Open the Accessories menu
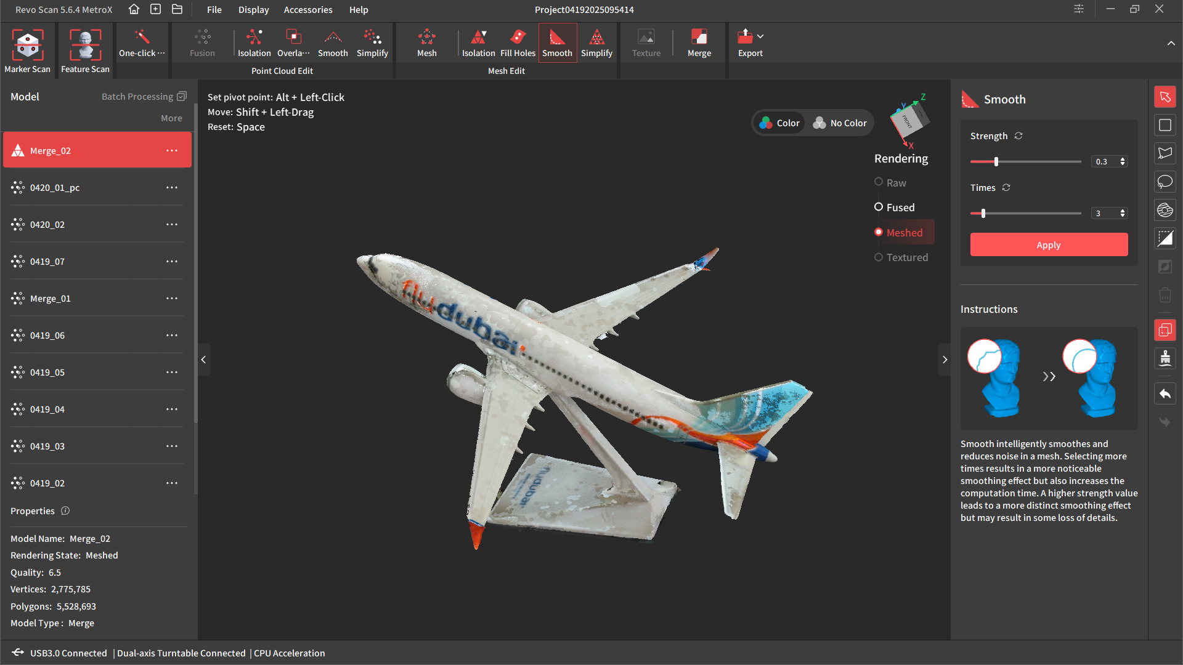This screenshot has height=665, width=1183. [x=308, y=10]
